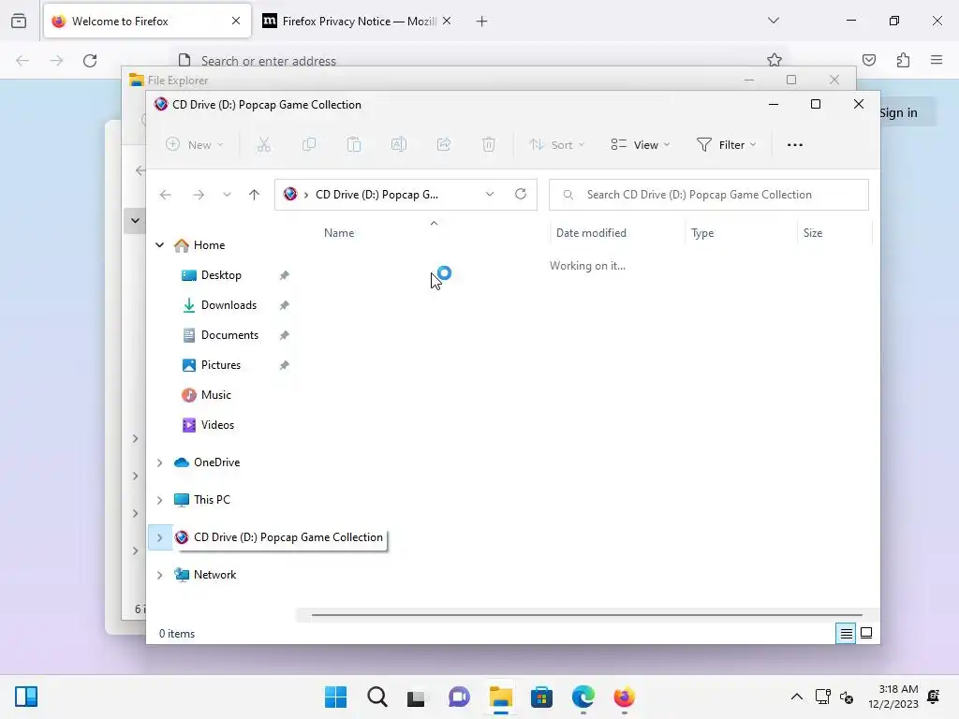Viewport: 959px width, 719px height.
Task: Go forward using Explorer's forward arrow
Action: pyautogui.click(x=199, y=195)
